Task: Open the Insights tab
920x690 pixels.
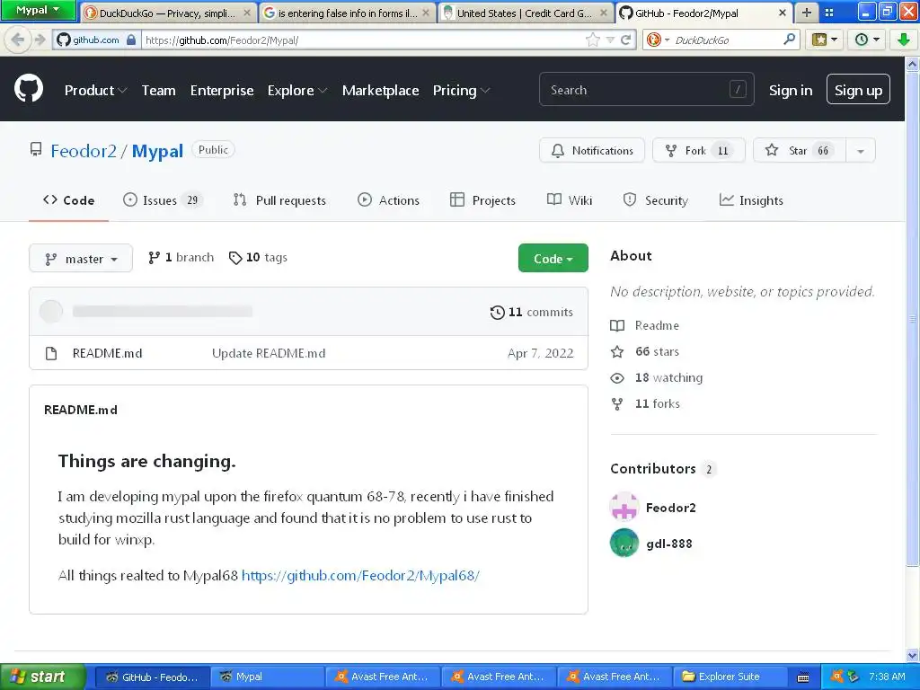Action: click(751, 200)
